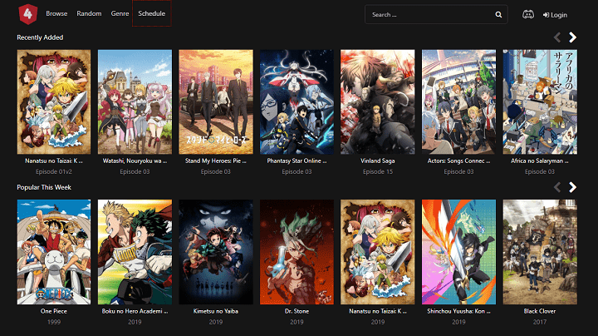Open the Schedule menu item
Screen dimensions: 598x336
151,13
